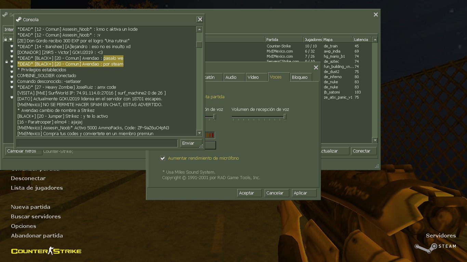The width and height of the screenshot is (467, 262).
Task: Click console line 'Comando desconocido: -setlaser'
Action: [49, 82]
